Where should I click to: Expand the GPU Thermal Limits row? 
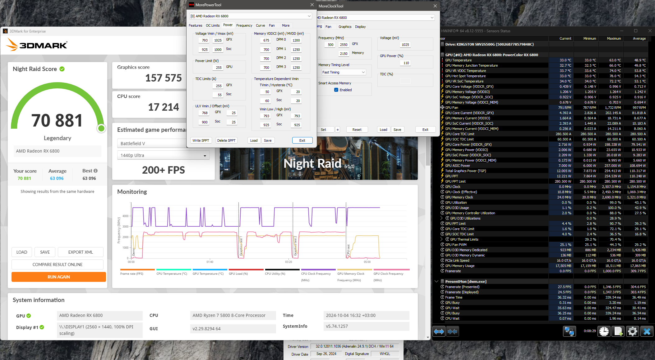[441, 239]
